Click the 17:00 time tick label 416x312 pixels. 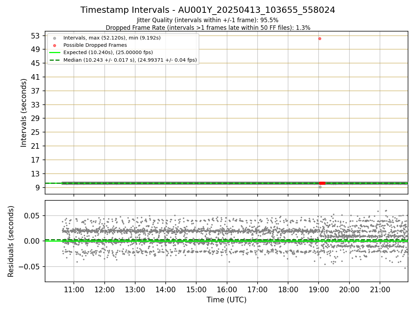[257, 289]
